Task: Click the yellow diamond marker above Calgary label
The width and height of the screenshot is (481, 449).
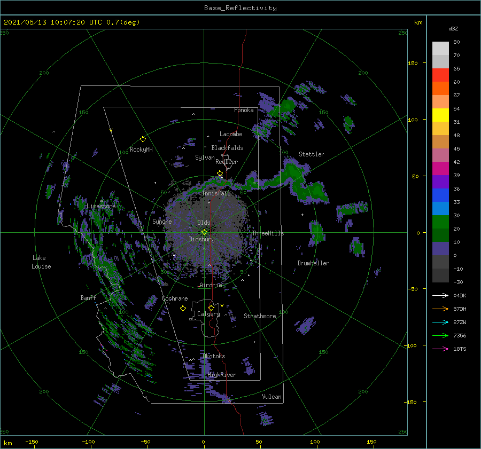Action: click(x=211, y=308)
